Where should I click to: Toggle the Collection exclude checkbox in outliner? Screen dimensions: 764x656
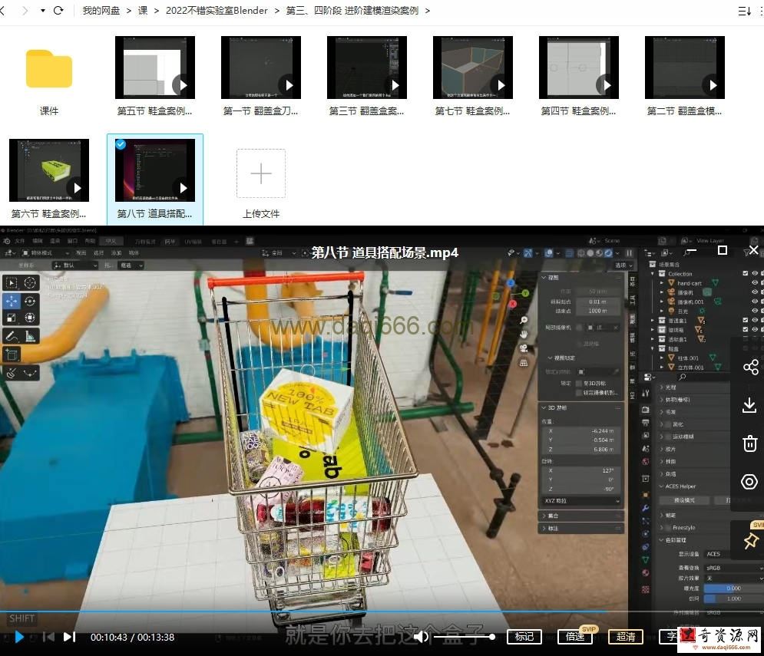pyautogui.click(x=745, y=274)
